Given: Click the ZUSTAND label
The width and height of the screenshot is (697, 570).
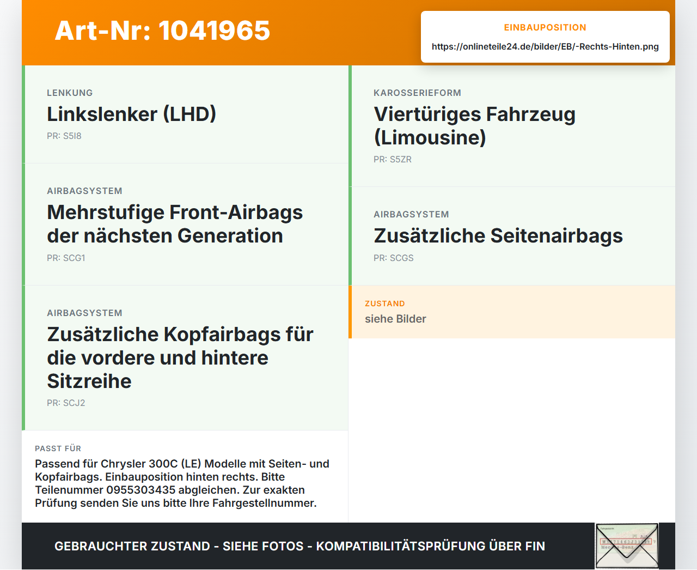Looking at the screenshot, I should pos(385,304).
